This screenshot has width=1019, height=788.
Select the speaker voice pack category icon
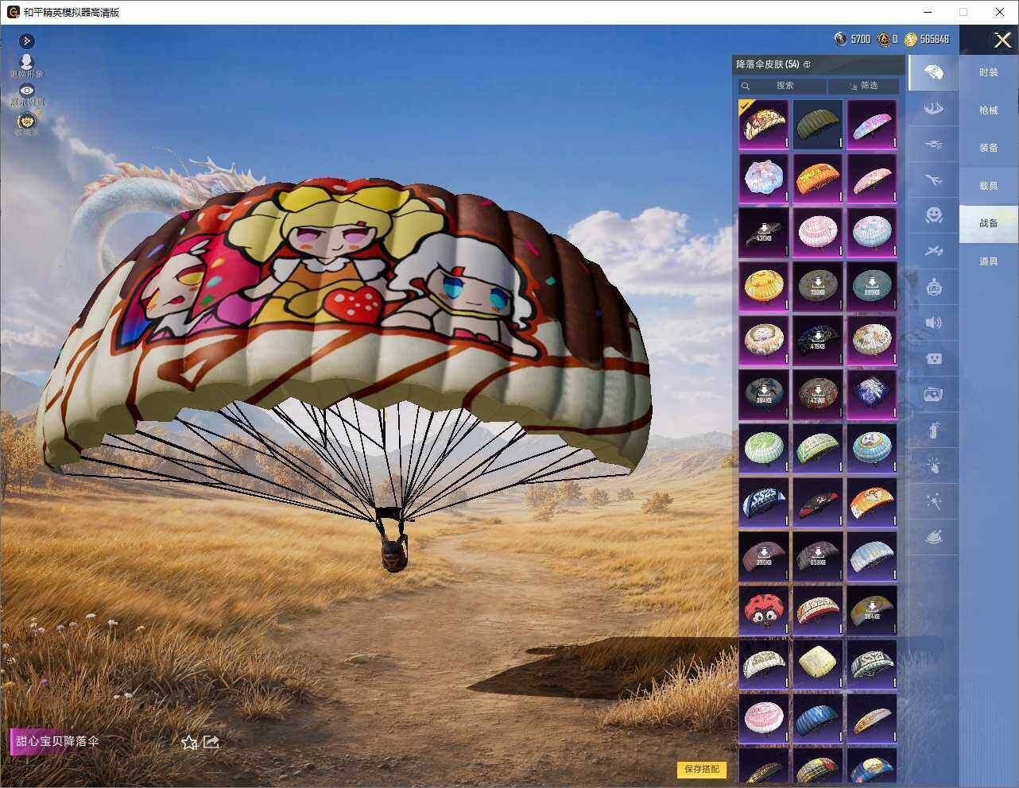(934, 323)
